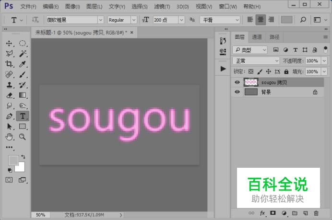Hide the sougou 拷贝 layer
Viewport: 332px width, 220px height.
coord(237,82)
